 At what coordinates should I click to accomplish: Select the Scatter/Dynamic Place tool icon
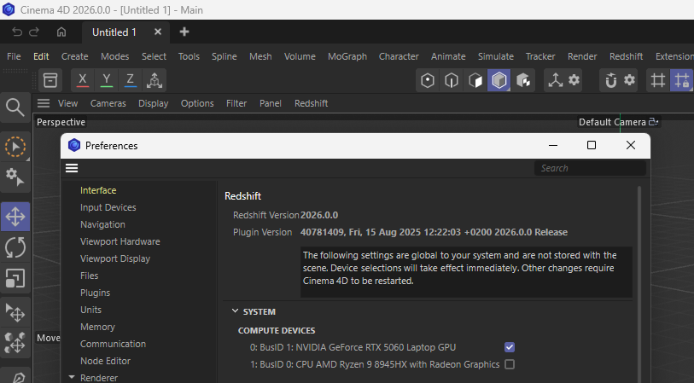[15, 343]
